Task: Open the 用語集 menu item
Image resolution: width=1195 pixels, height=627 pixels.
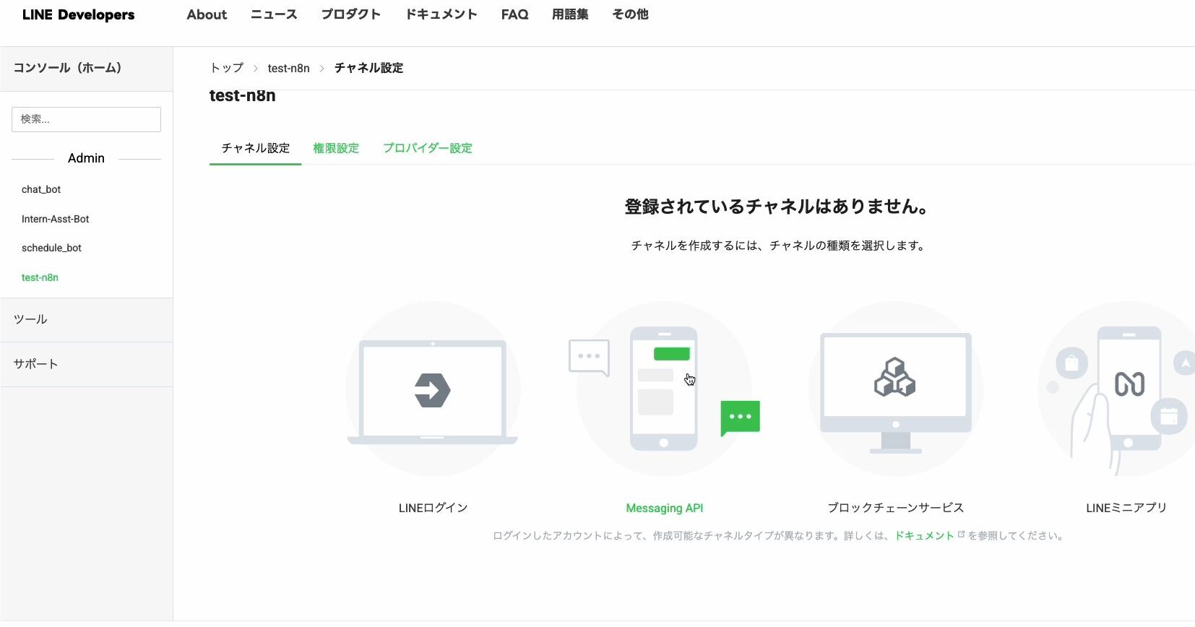Action: tap(570, 14)
